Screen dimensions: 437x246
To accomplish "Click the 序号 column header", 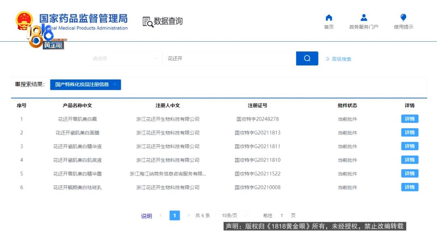I will click(21, 106).
